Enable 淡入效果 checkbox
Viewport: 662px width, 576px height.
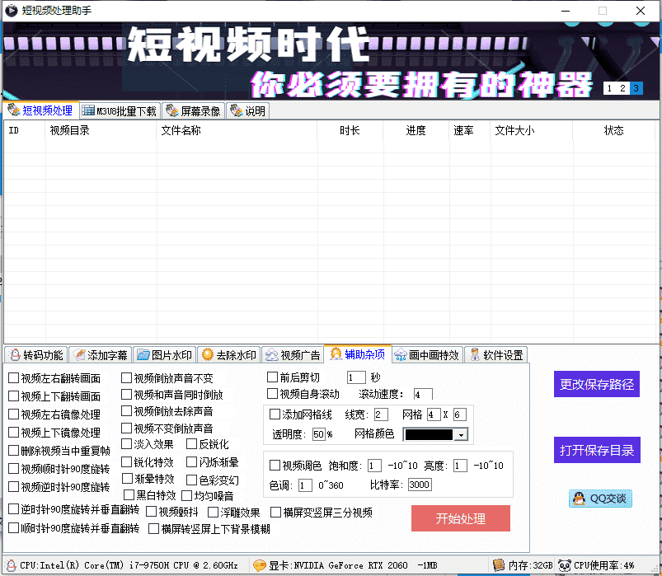tap(126, 443)
